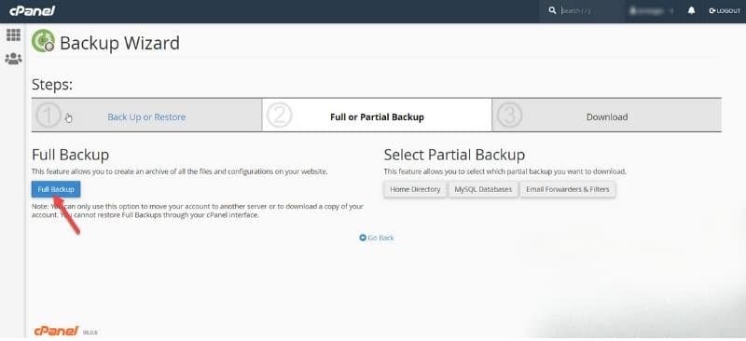Select step 2 Full or Partial Backup
This screenshot has width=746, height=341.
tap(377, 117)
